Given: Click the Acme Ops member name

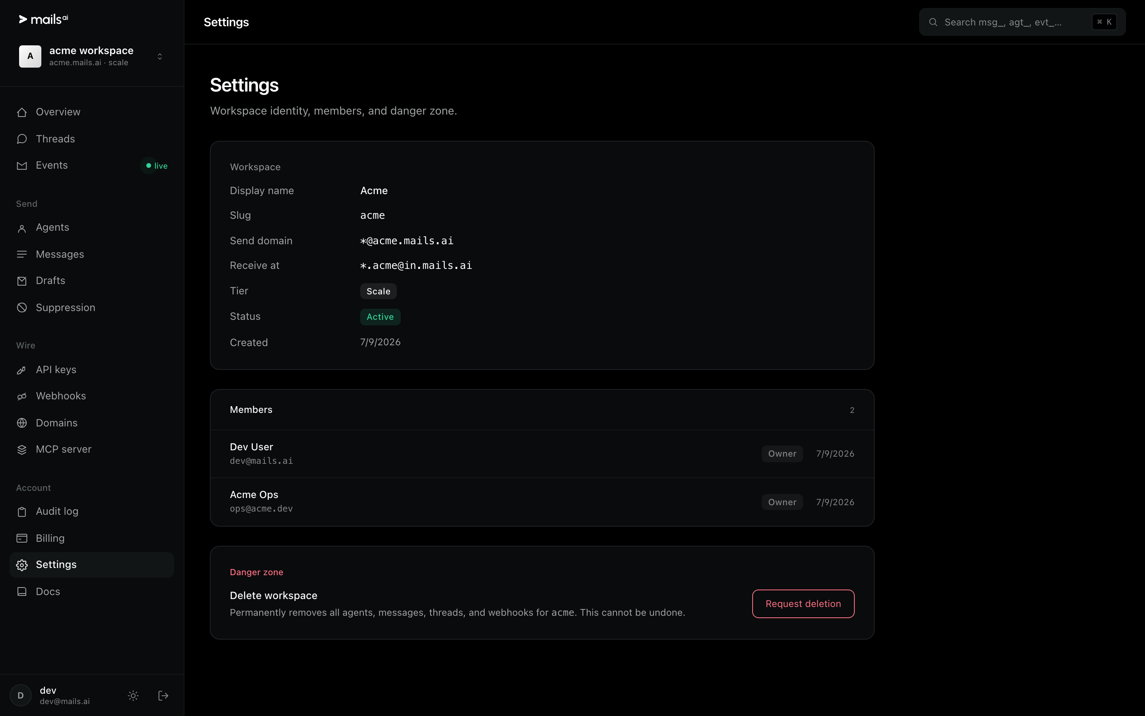Looking at the screenshot, I should (254, 494).
